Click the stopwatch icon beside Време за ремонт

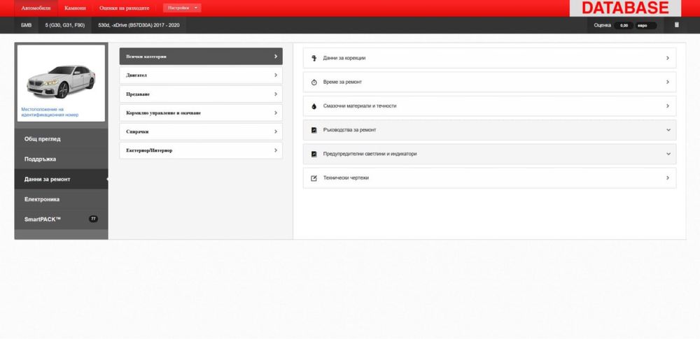tap(314, 82)
